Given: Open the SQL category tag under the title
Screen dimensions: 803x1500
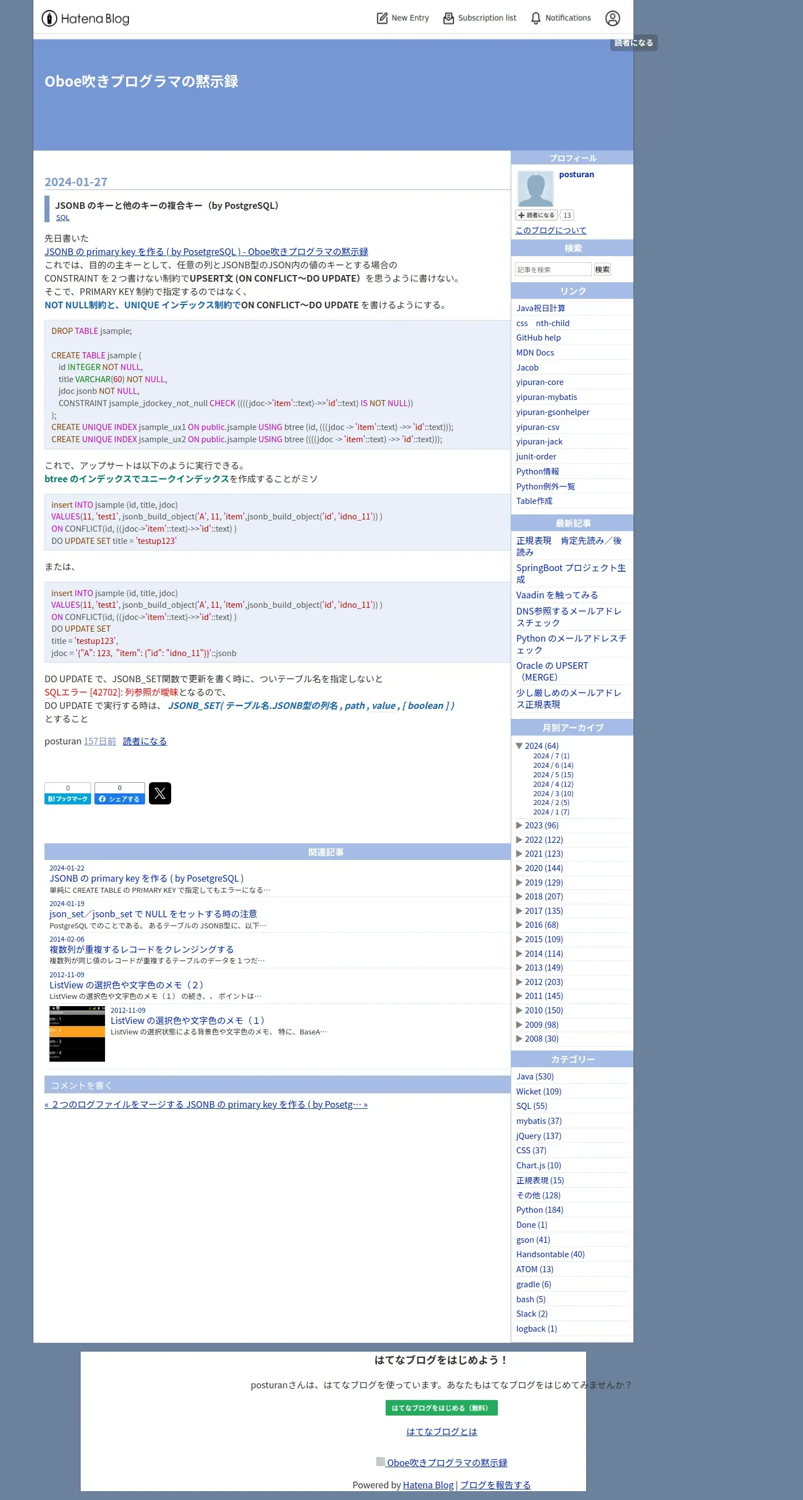Looking at the screenshot, I should click(x=63, y=218).
